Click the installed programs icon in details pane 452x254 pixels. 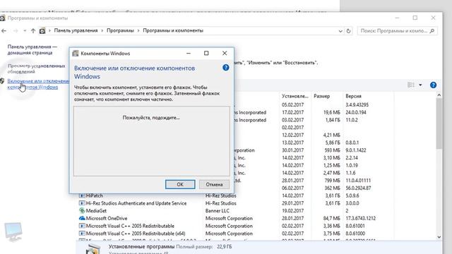coord(93,249)
